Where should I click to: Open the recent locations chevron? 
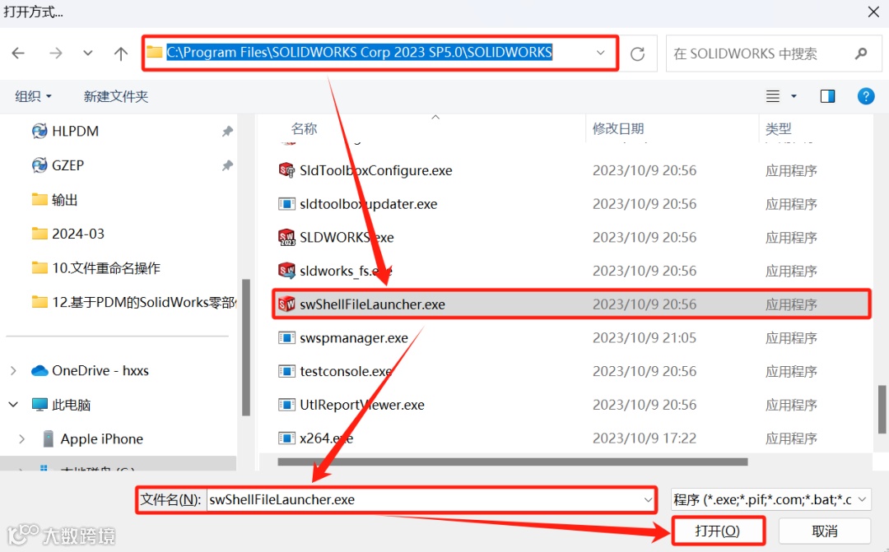coord(88,53)
